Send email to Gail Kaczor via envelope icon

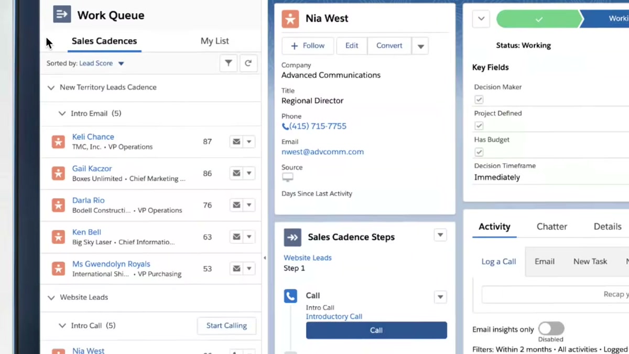(x=236, y=173)
